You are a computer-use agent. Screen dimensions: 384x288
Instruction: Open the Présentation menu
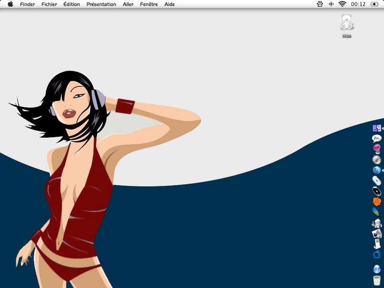[101, 4]
